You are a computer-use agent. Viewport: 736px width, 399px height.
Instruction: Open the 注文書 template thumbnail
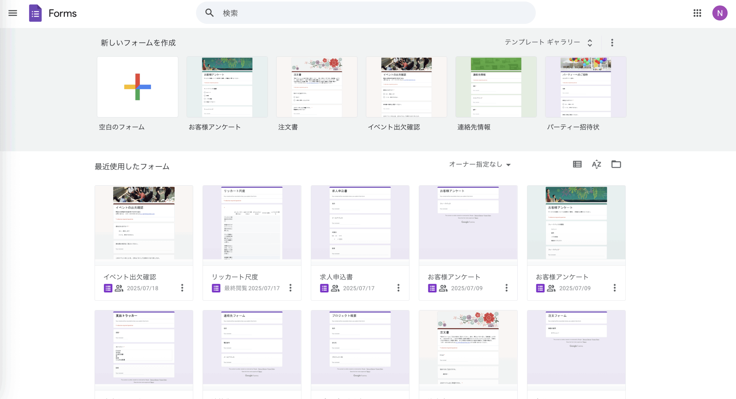tap(317, 87)
